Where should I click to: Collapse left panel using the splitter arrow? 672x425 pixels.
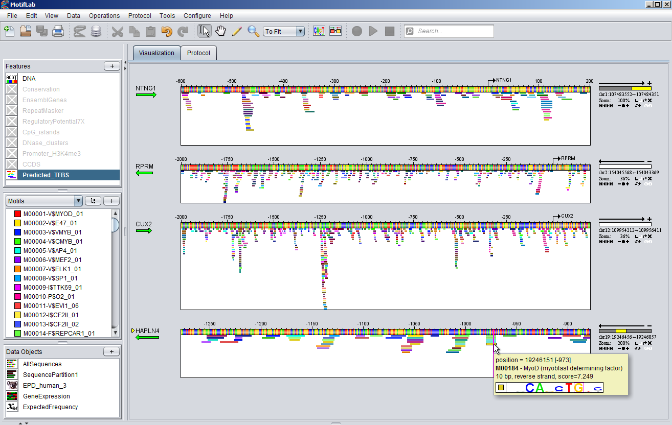coord(125,62)
